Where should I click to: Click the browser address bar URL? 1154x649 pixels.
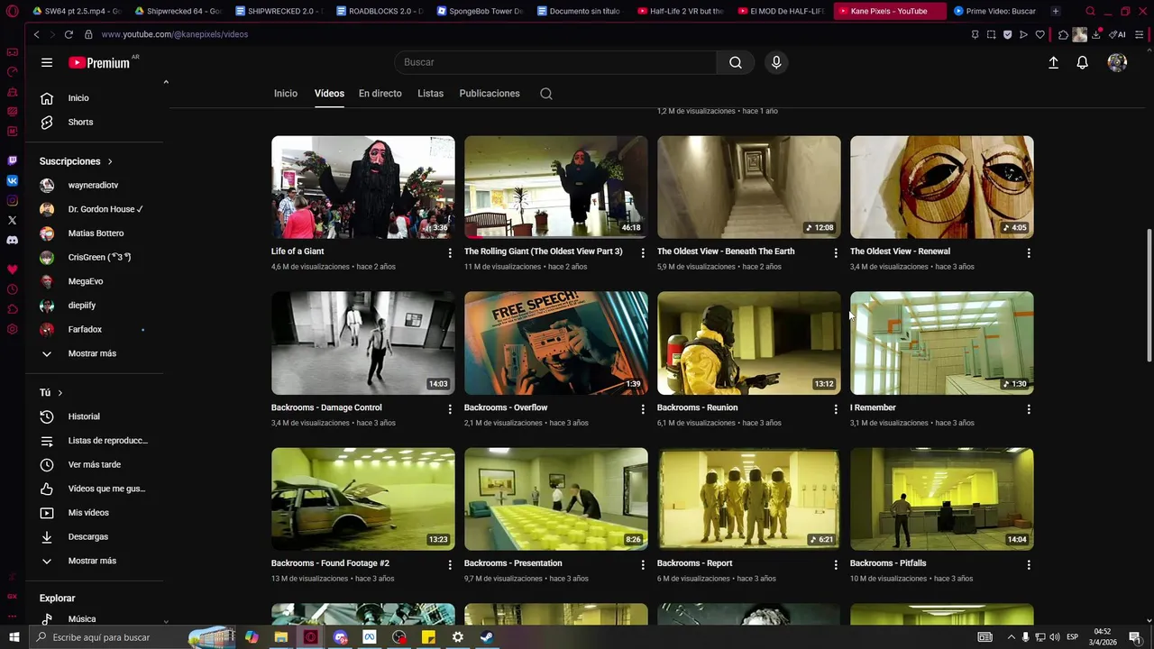[x=174, y=34]
